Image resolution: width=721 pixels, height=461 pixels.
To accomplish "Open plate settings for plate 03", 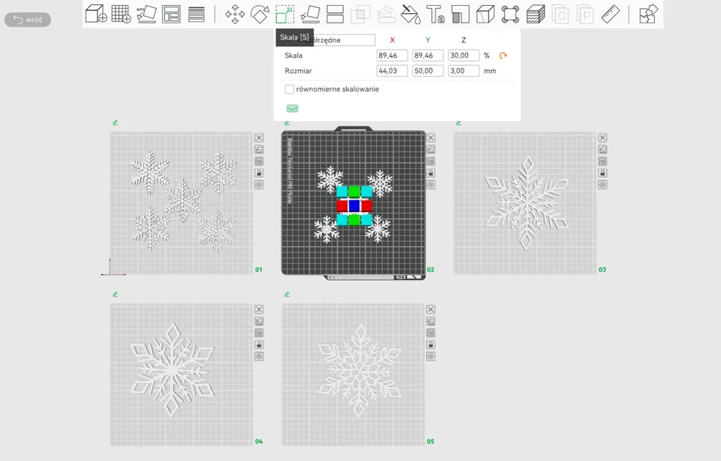I will click(x=602, y=185).
